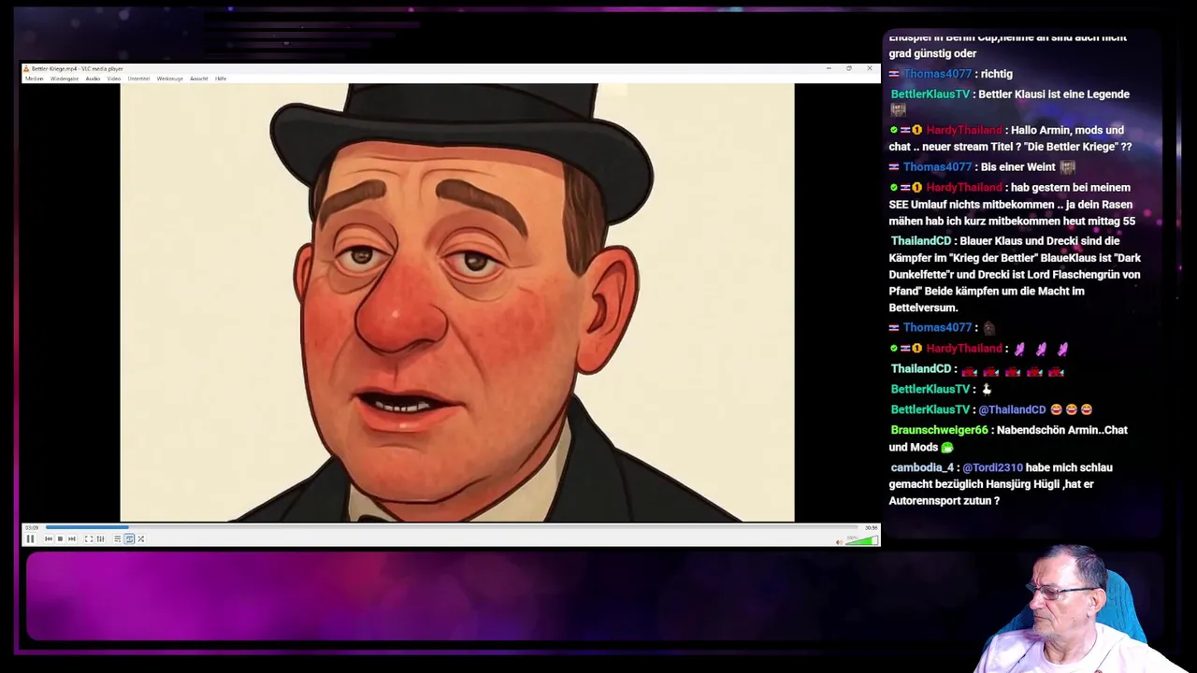Click the emoji after 'Bis einer Weint'
Screen dimensions: 1197x673
(x=1067, y=167)
